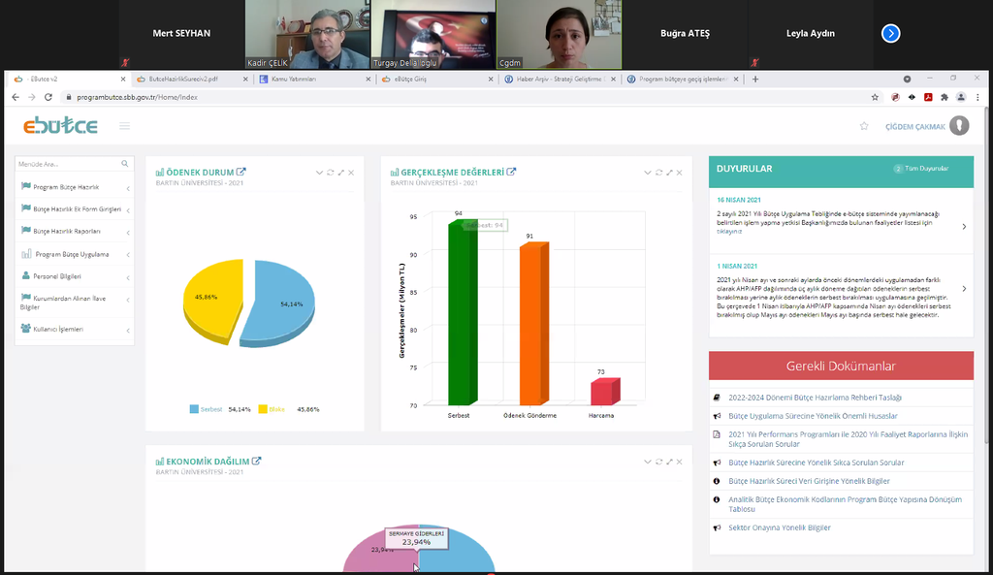Image resolution: width=993 pixels, height=575 pixels.
Task: Open the external link icon beside Ödenek Durum
Action: (x=241, y=173)
